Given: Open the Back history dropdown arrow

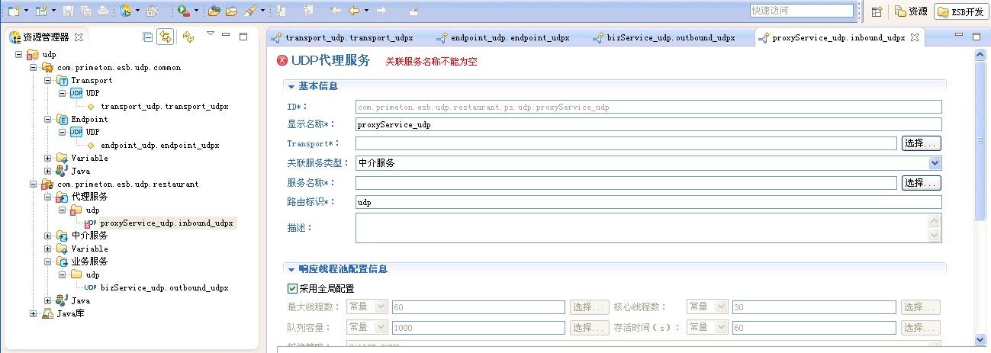Looking at the screenshot, I should click(366, 11).
